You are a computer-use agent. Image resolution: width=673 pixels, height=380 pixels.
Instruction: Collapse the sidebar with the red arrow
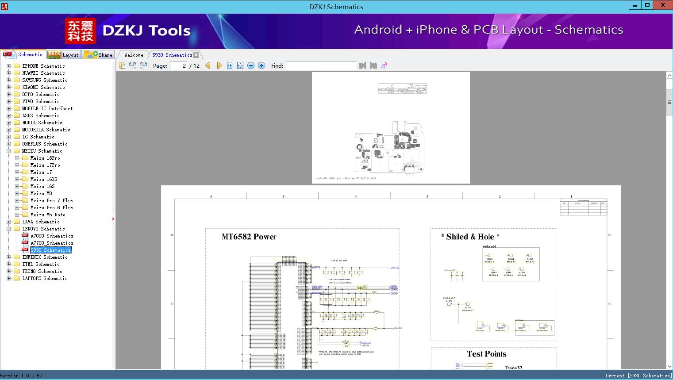click(x=114, y=219)
